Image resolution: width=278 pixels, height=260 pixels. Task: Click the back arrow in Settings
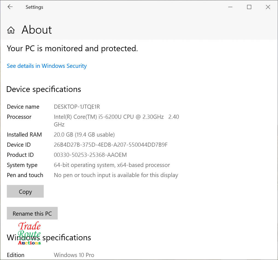click(x=10, y=7)
